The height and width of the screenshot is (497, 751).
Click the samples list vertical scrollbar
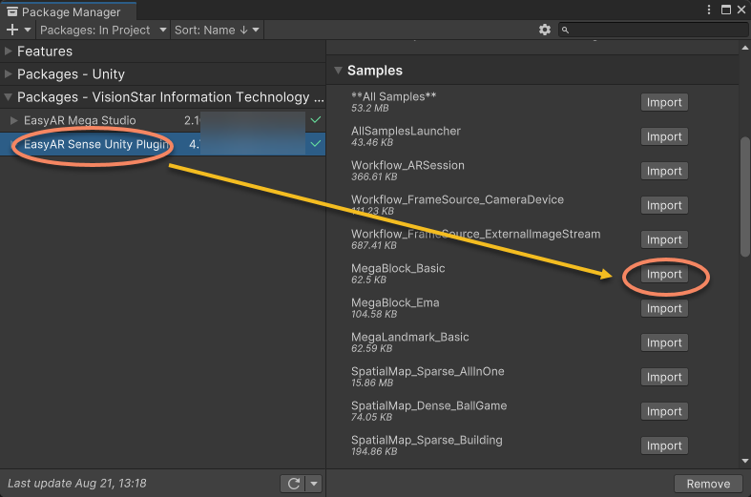pyautogui.click(x=745, y=196)
